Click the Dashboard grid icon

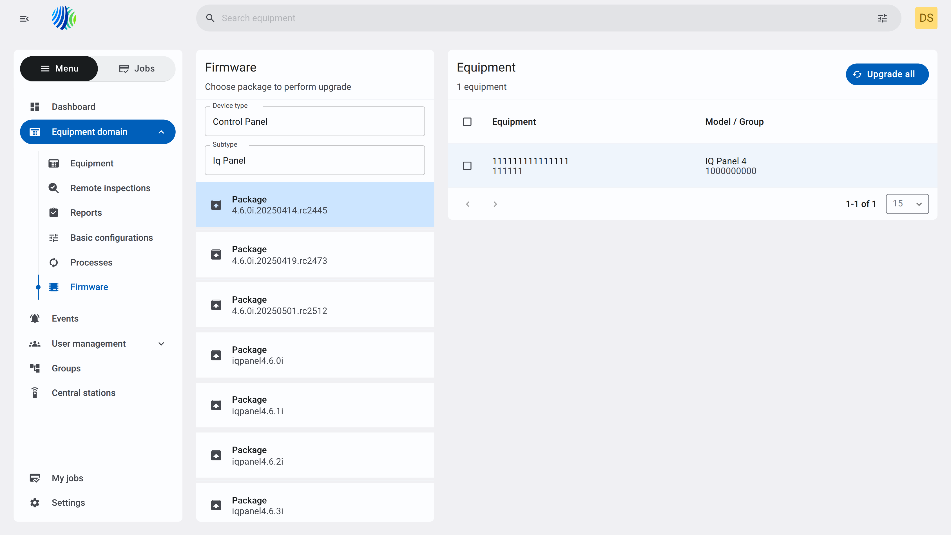click(x=35, y=107)
